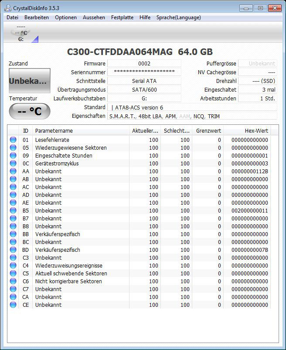The width and height of the screenshot is (286, 350).
Task: Click status orb of attribute AC
Action: click(13, 187)
